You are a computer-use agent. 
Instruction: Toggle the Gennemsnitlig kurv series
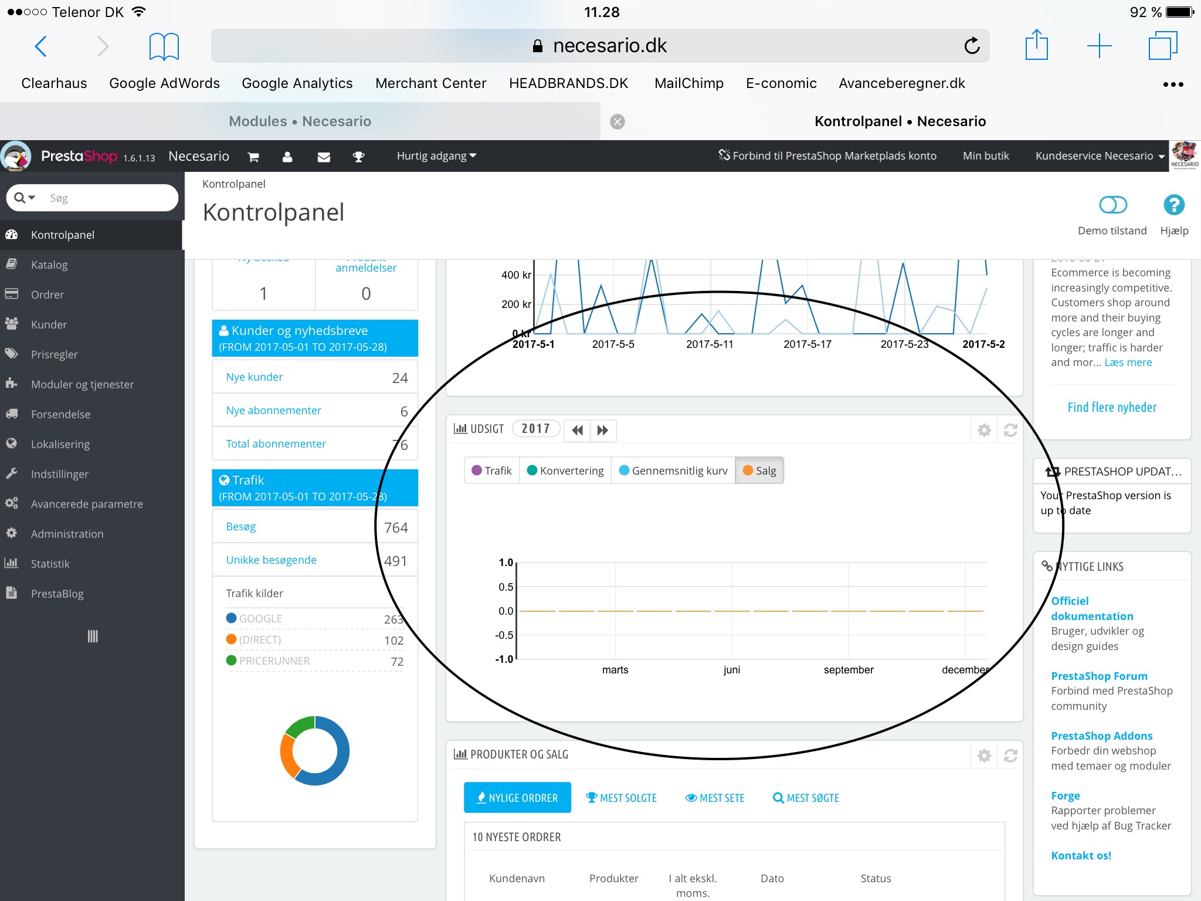[673, 470]
